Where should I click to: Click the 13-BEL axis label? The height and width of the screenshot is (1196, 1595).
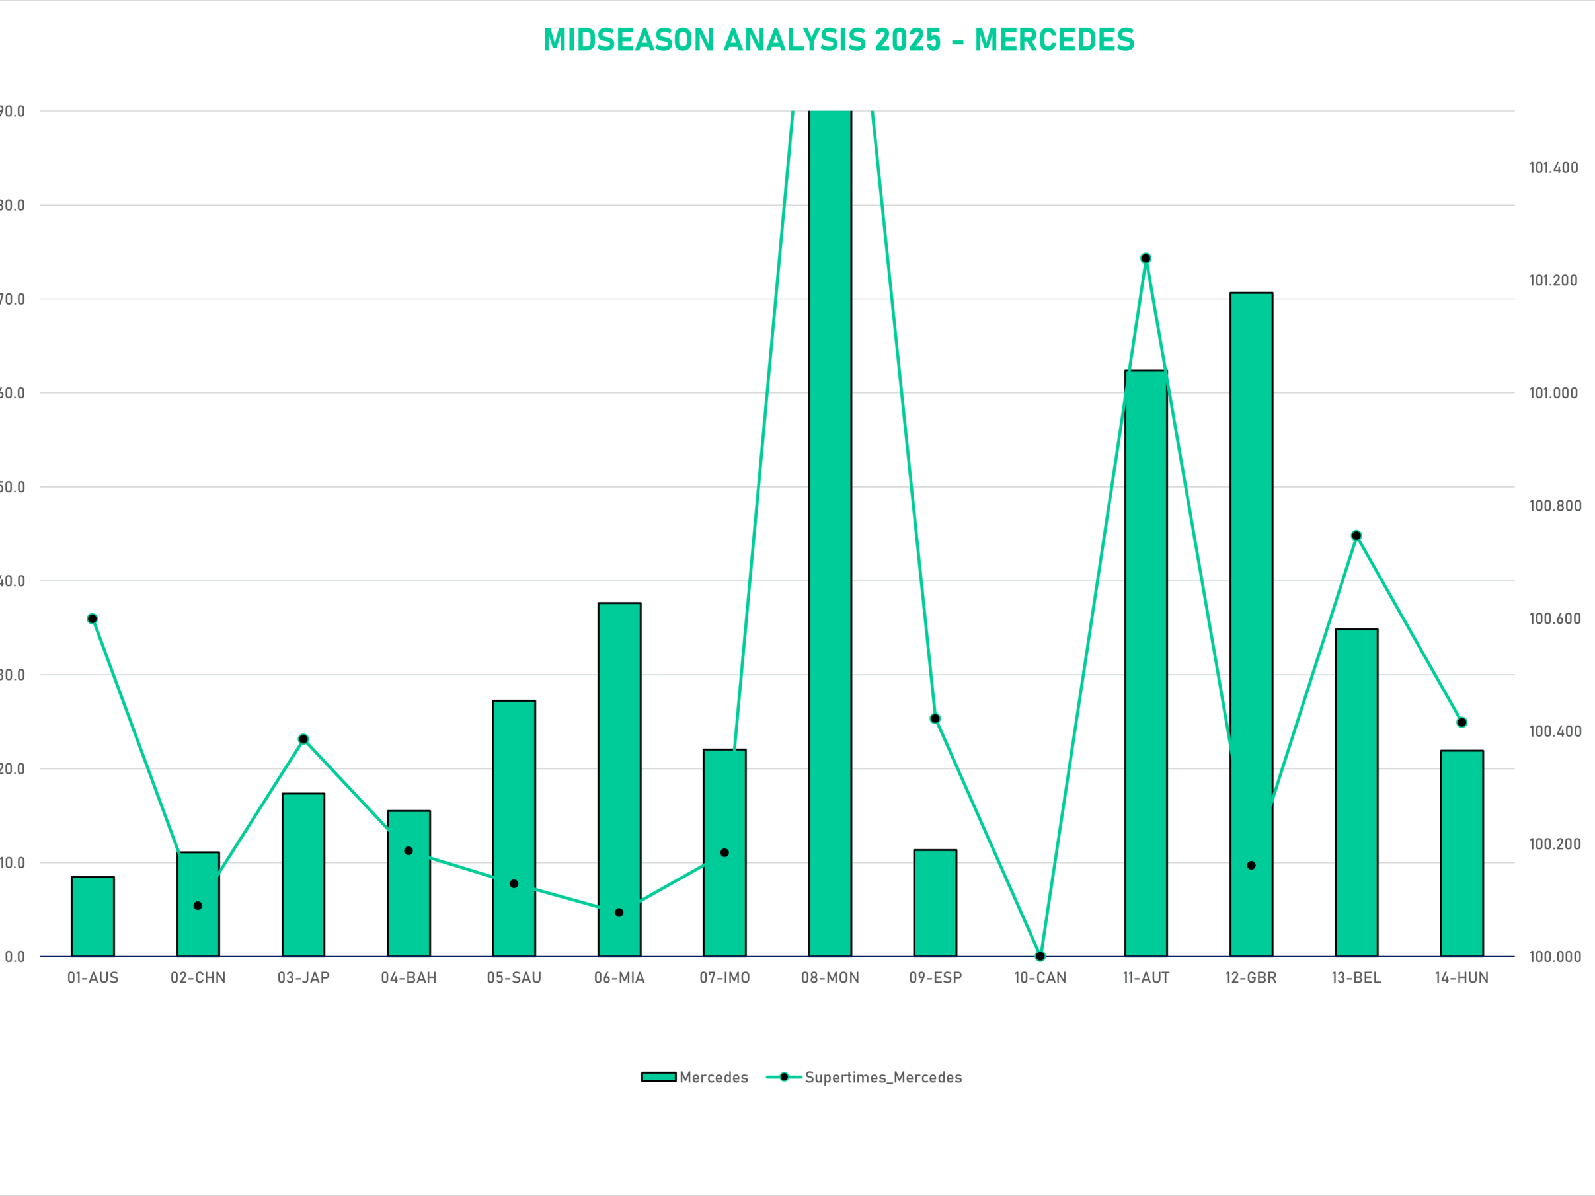1356,979
